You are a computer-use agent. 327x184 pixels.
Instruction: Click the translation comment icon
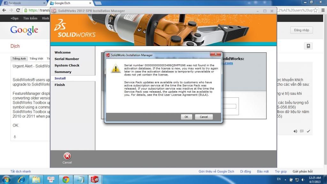[x=302, y=131]
